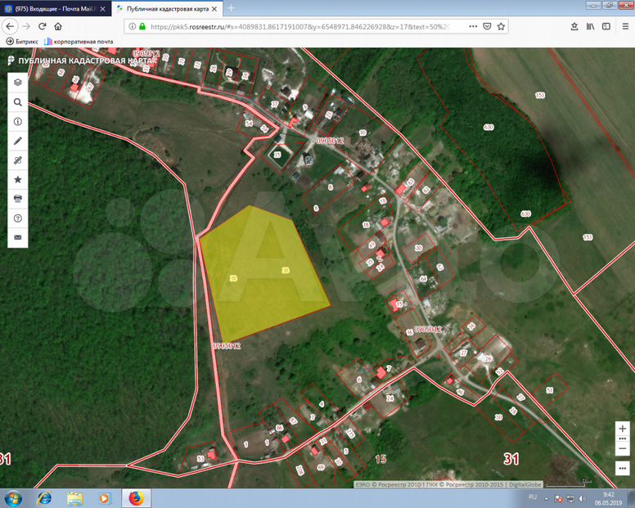Image resolution: width=635 pixels, height=508 pixels.
Task: Click the print map icon
Action: pos(18,199)
